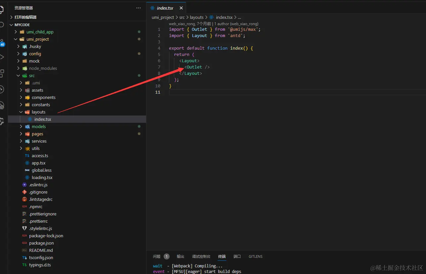Open the loading.tsx file
This screenshot has width=426, height=274.
tap(77, 178)
